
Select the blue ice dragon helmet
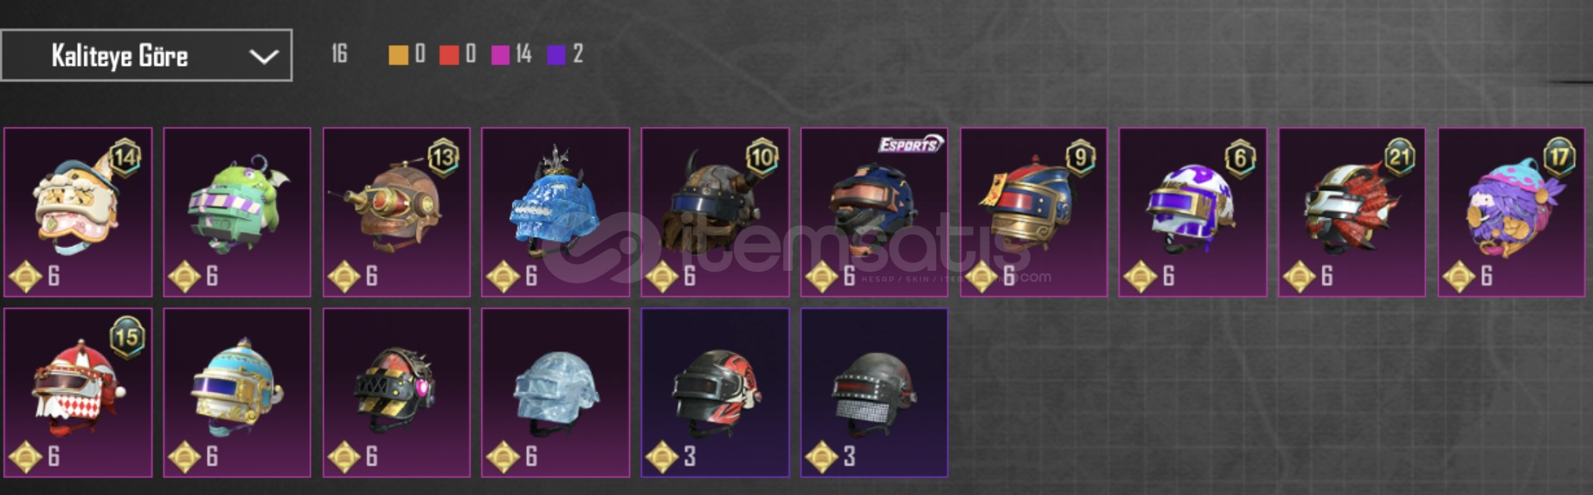click(x=556, y=212)
